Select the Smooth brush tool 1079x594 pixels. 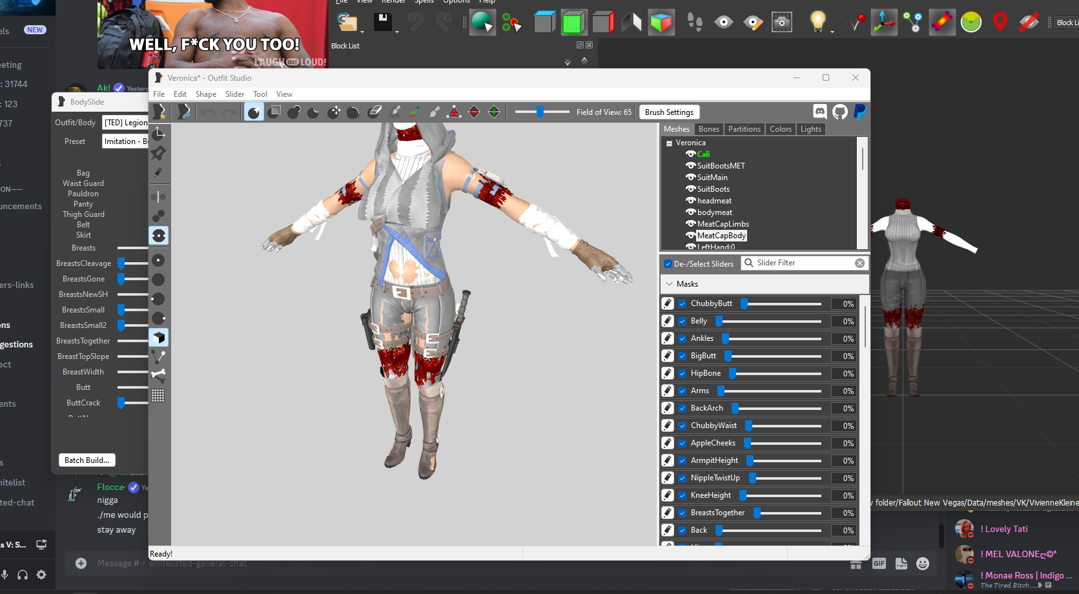353,112
